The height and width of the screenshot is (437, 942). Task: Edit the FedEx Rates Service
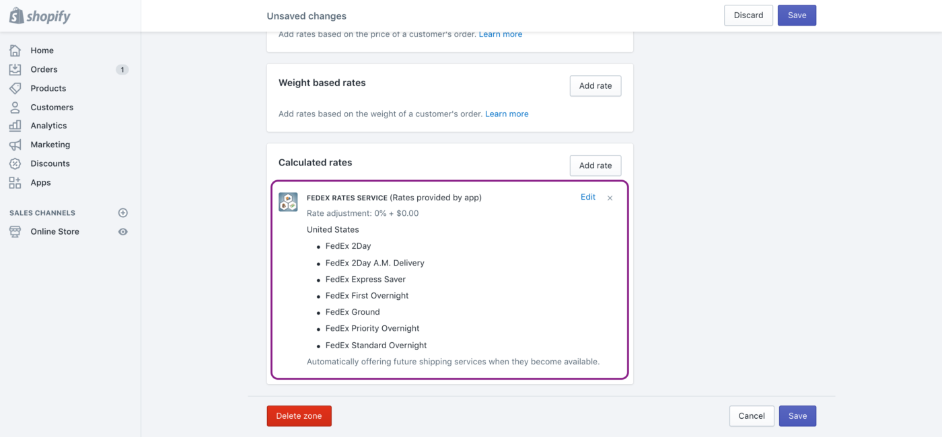pos(587,197)
